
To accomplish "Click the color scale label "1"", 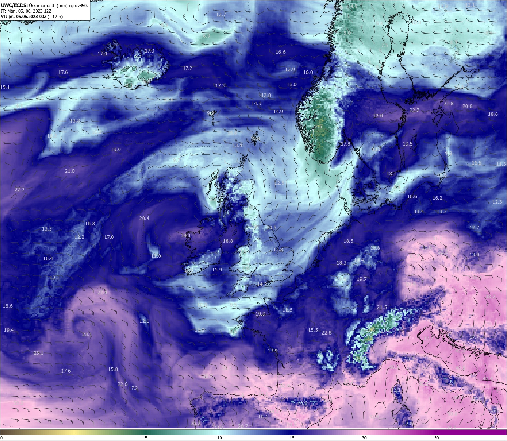I will 74,438.
